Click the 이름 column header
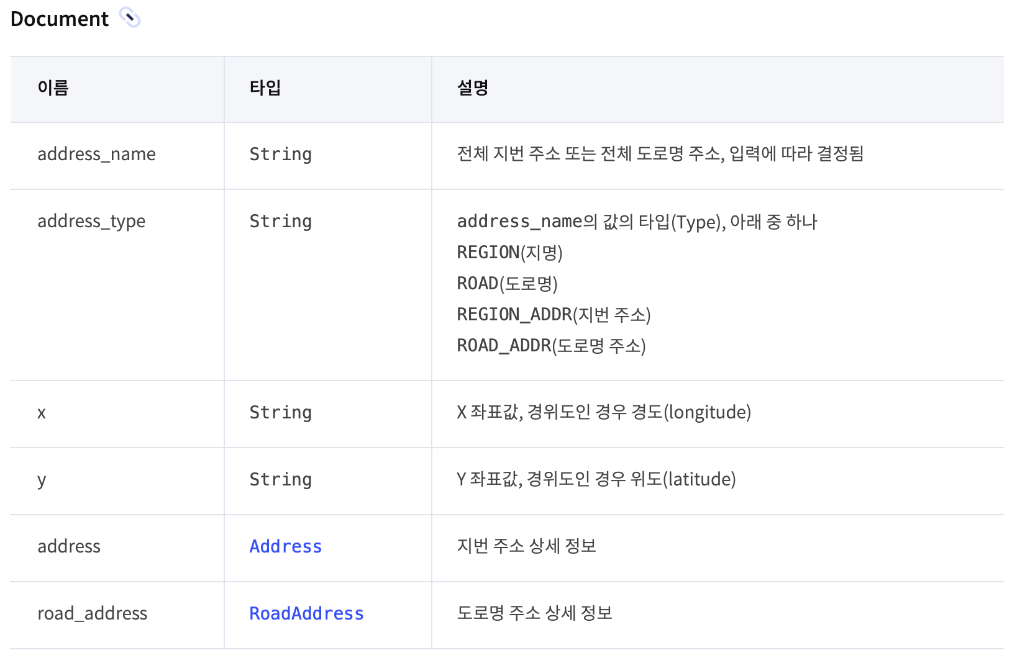The height and width of the screenshot is (663, 1030). [x=53, y=88]
